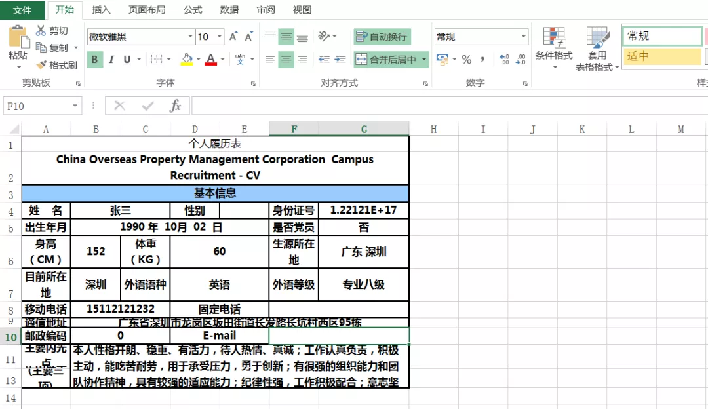708x409 pixels.
Task: Decrease indent
Action: (x=324, y=59)
